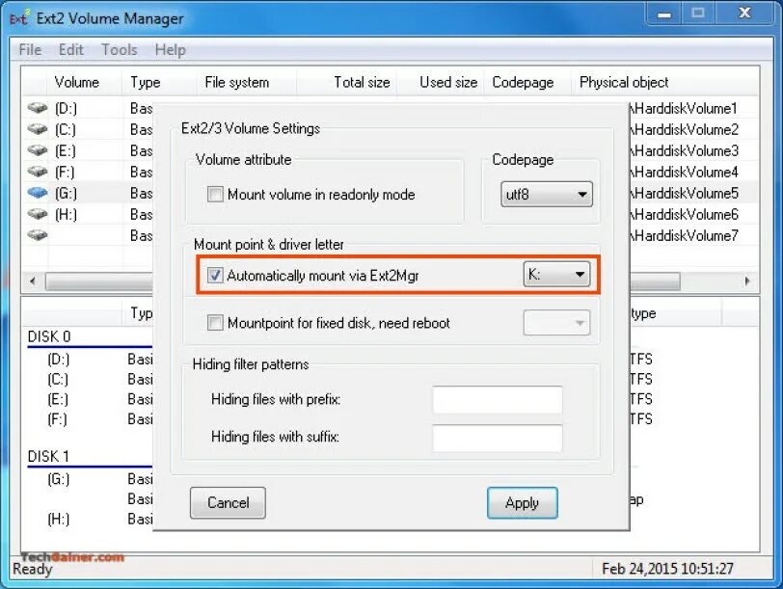This screenshot has width=783, height=589.
Task: Uncheck Automatically mount via Ext2Mgr
Action: tap(214, 275)
